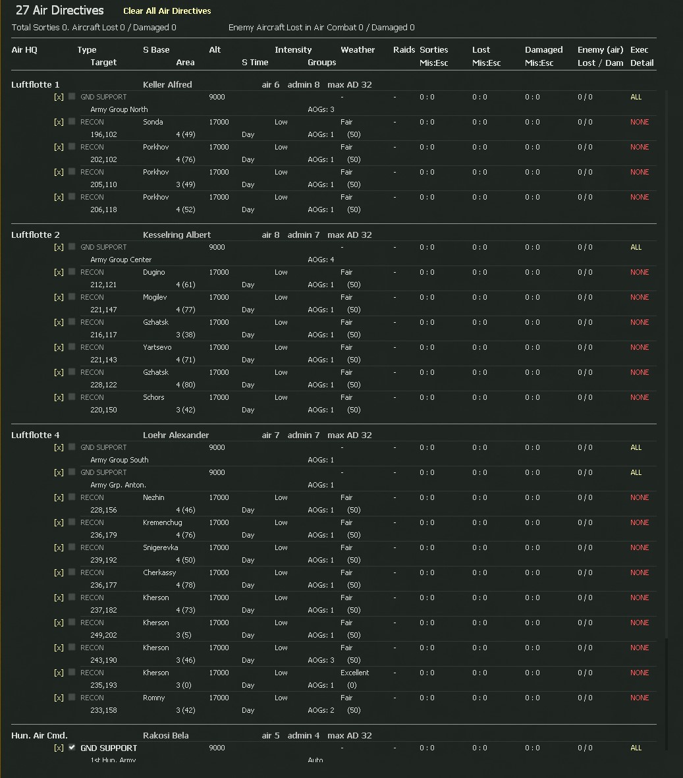
Task: Open commander Keller Alfred details
Action: coord(167,85)
